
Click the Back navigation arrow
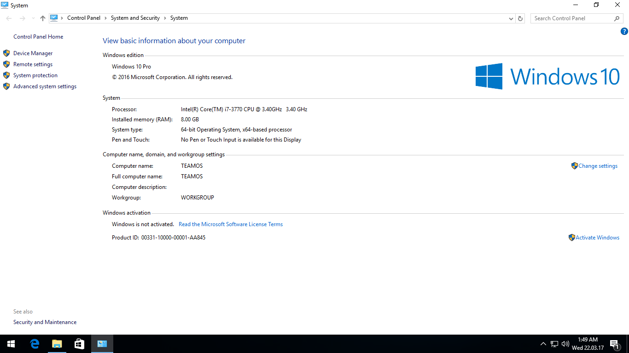[x=9, y=18]
